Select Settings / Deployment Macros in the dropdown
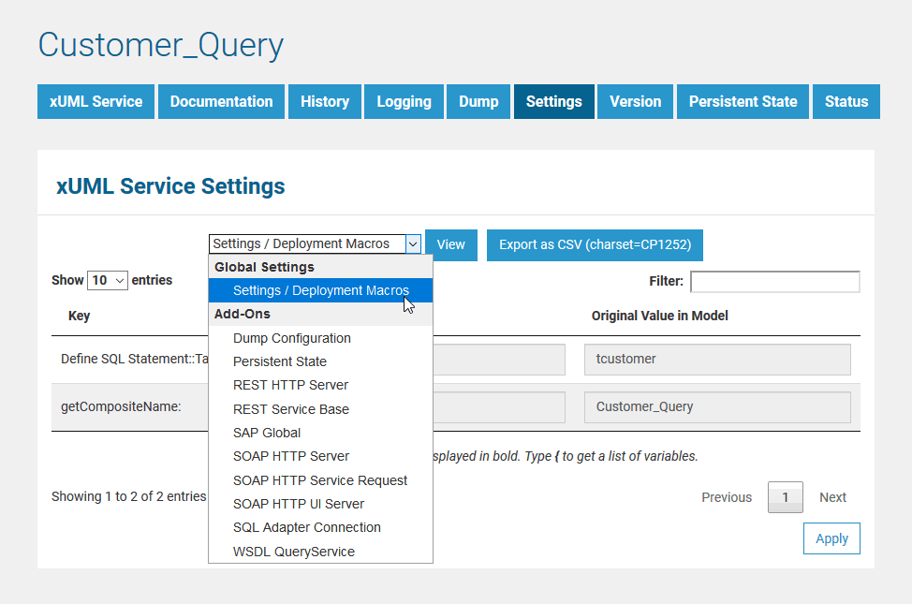Viewport: 912px width, 604px height. point(320,290)
